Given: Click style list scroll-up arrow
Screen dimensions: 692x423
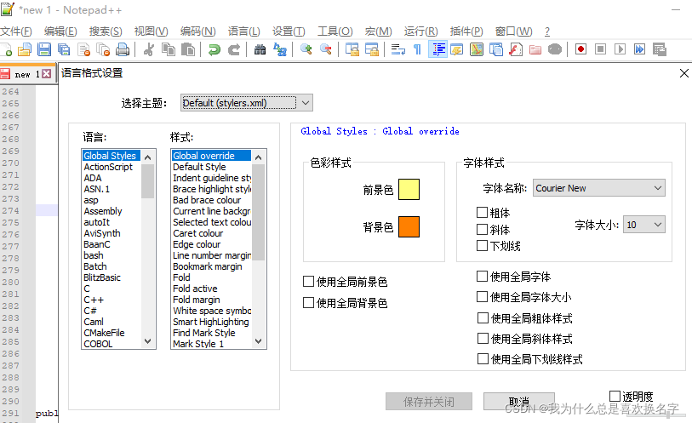Looking at the screenshot, I should [x=259, y=157].
